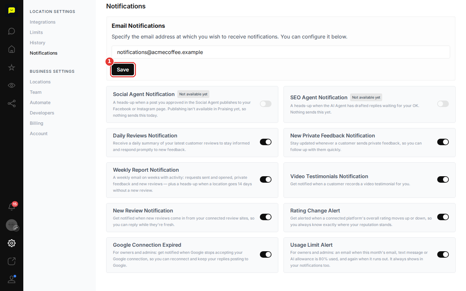Select Notifications in the settings sidebar
The height and width of the screenshot is (291, 466).
[44, 53]
